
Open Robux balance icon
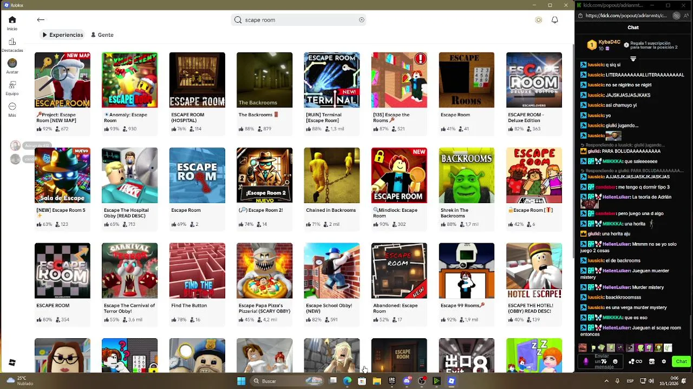click(x=538, y=20)
